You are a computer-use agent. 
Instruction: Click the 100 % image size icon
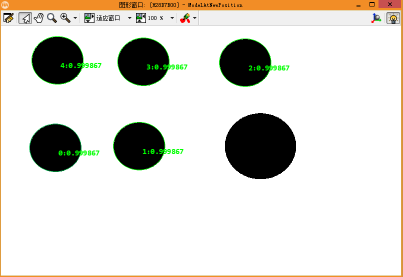click(141, 18)
